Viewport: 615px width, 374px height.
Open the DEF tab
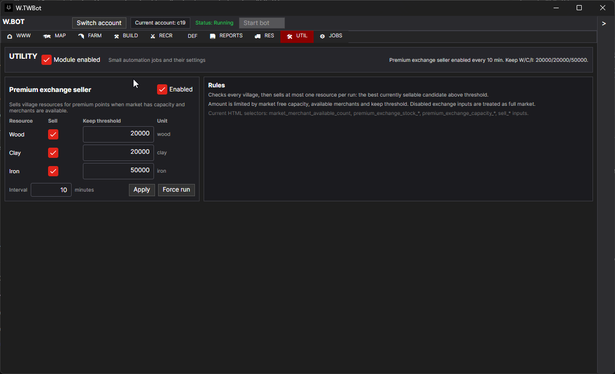(x=192, y=36)
